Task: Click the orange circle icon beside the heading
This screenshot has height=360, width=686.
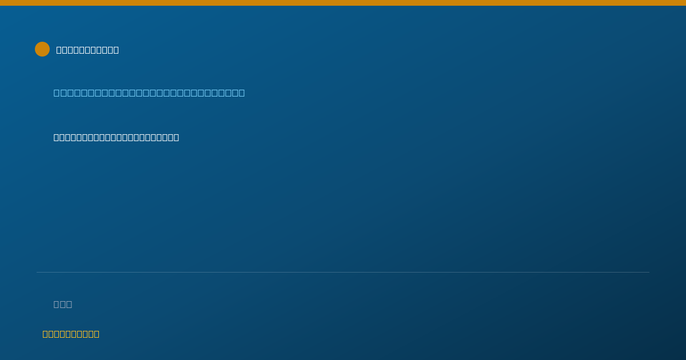Action: coord(42,49)
